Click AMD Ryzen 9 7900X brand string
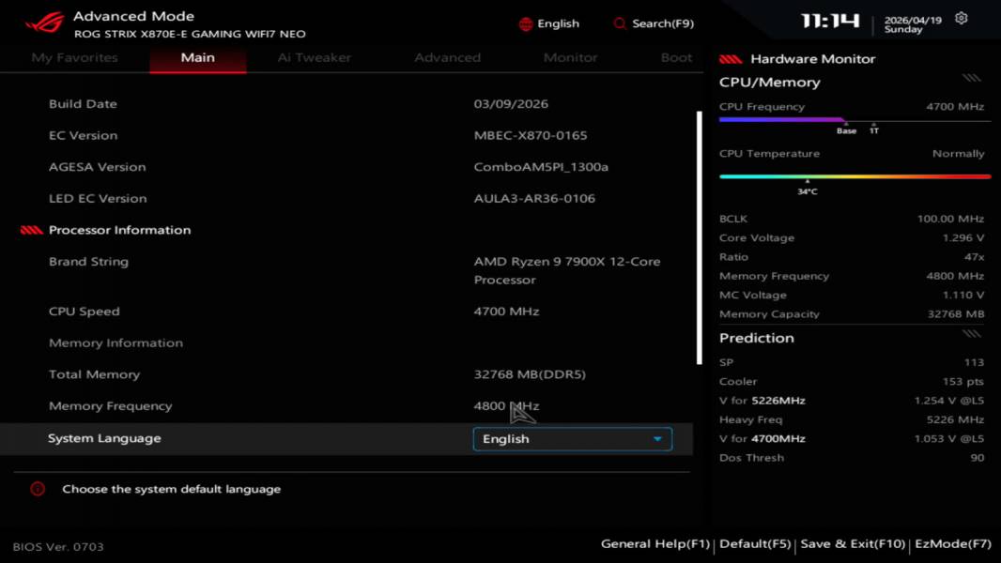 coord(567,270)
